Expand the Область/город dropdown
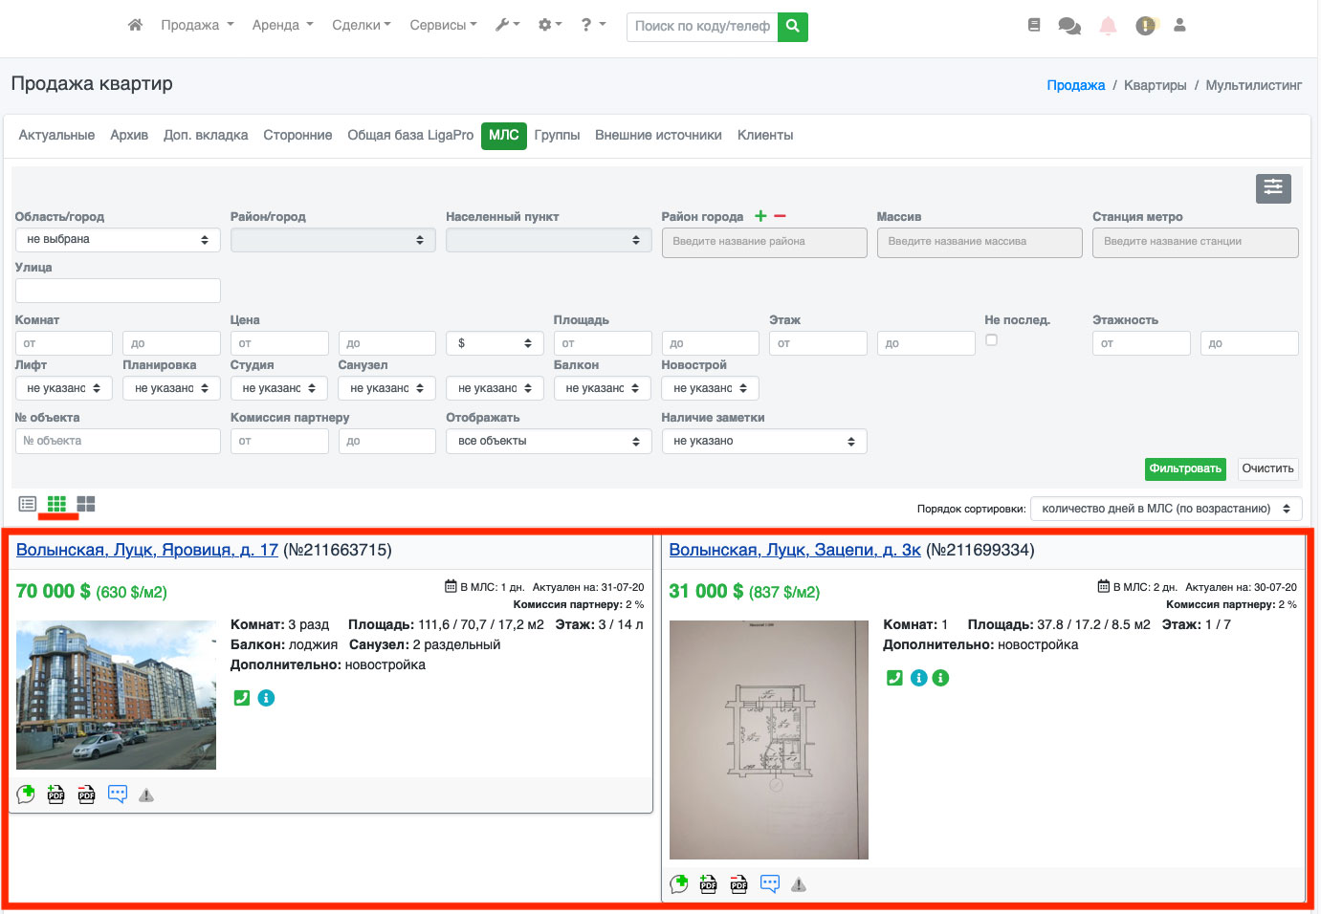 click(x=118, y=240)
